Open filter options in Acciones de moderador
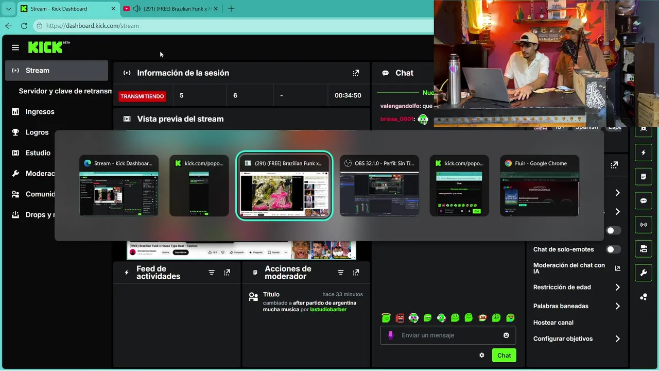This screenshot has height=371, width=659. (x=340, y=273)
